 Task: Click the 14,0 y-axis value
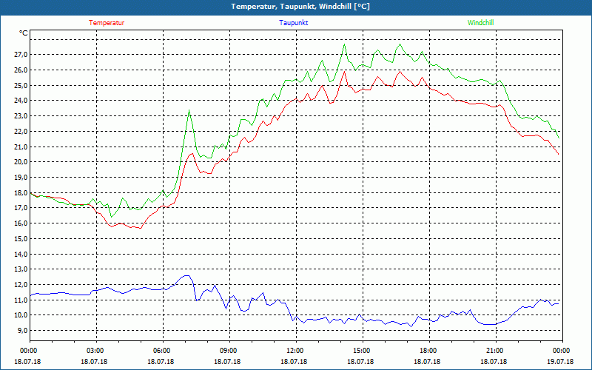pyautogui.click(x=21, y=254)
